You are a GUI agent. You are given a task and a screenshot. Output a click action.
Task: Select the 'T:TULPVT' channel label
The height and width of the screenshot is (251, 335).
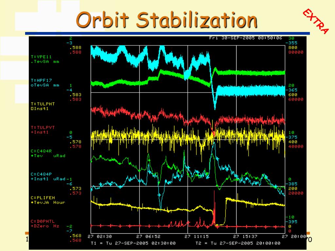[x=43, y=127]
